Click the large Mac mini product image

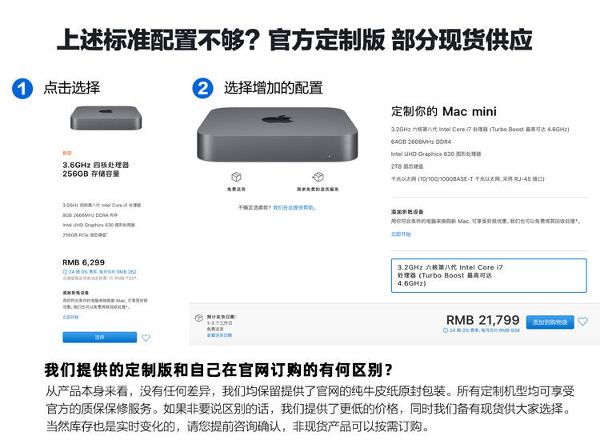(x=278, y=134)
